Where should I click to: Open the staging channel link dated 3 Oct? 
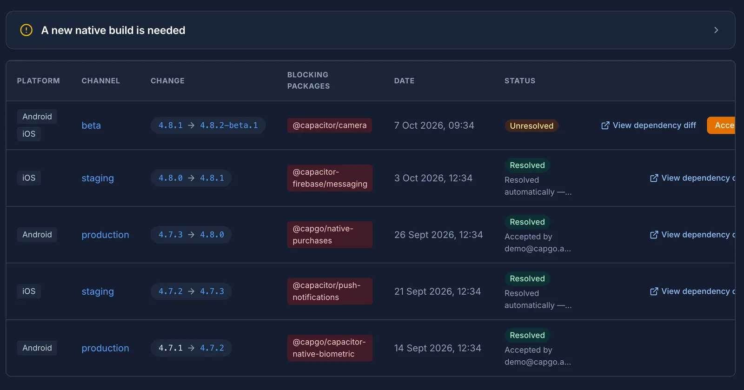98,178
